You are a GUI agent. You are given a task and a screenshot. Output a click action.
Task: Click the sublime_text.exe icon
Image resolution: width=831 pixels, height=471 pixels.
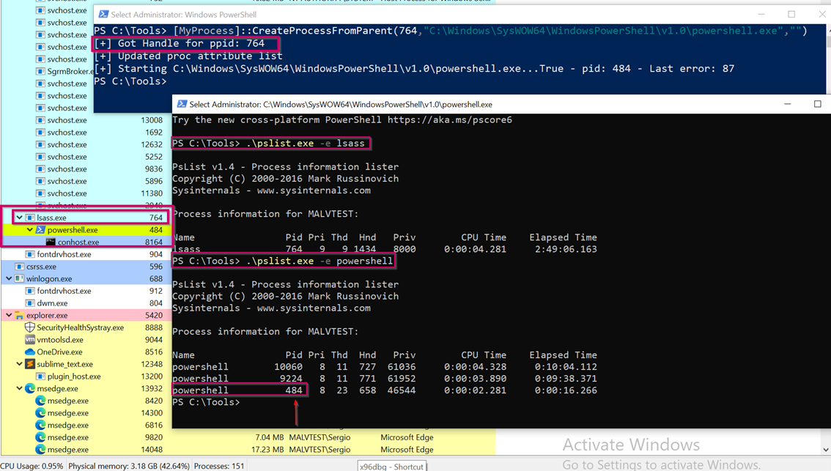pyautogui.click(x=30, y=364)
